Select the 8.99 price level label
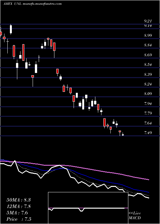The image size is (160, 224). coord(148,36)
